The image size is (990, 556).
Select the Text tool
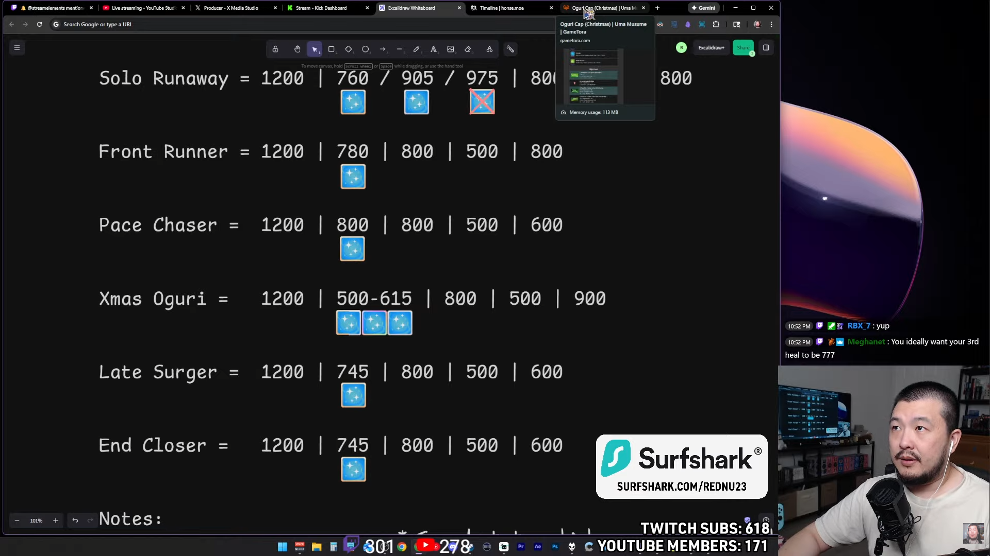(434, 49)
